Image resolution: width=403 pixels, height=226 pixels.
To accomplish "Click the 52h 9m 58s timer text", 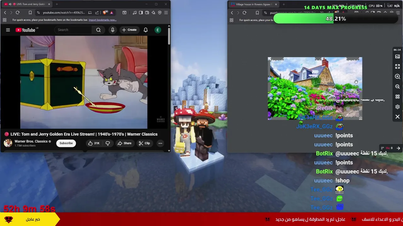I will point(29,208).
